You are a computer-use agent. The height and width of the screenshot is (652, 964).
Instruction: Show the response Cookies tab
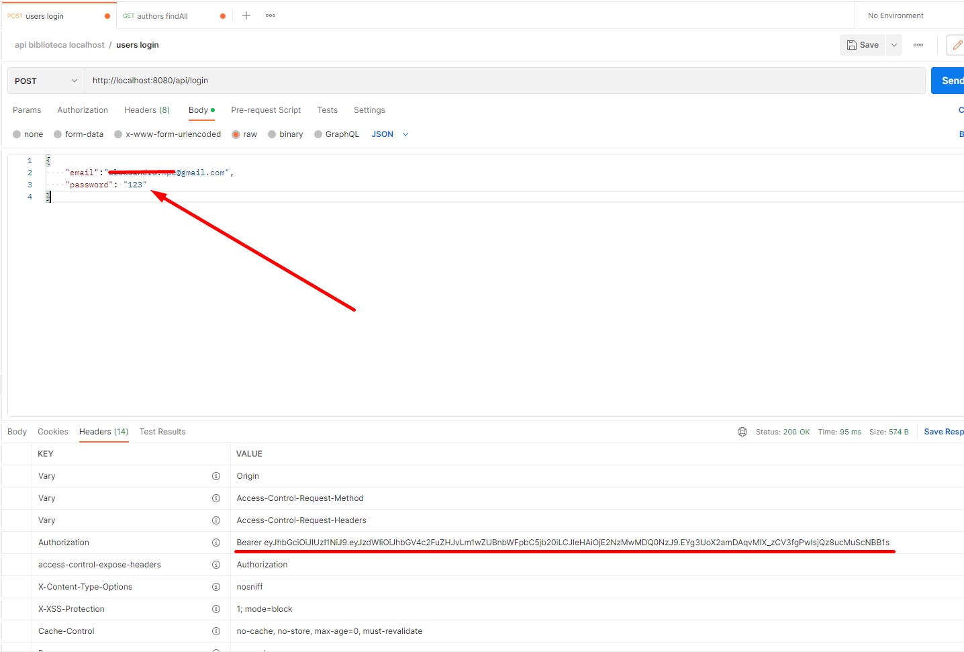[53, 432]
